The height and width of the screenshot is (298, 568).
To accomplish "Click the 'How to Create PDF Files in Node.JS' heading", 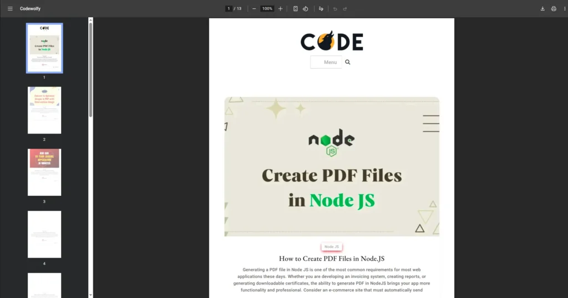I will tap(332, 259).
